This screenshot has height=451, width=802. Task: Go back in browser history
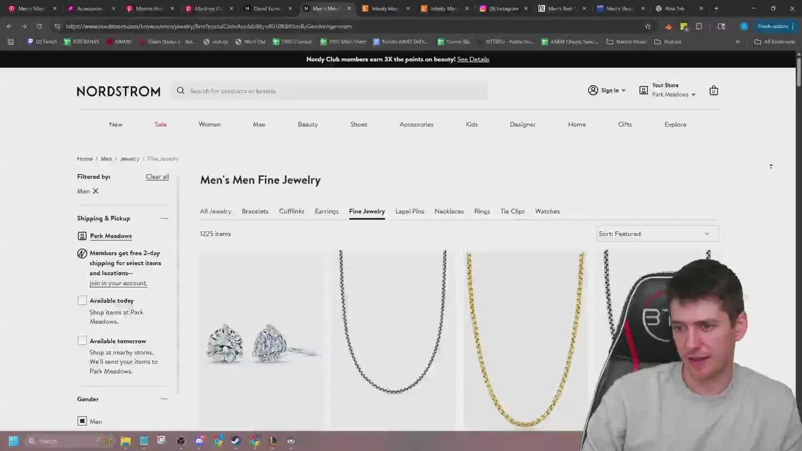[9, 26]
